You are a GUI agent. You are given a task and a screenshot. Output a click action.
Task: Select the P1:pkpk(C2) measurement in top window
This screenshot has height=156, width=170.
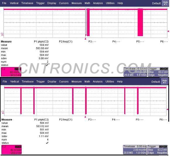pyautogui.click(x=41, y=41)
